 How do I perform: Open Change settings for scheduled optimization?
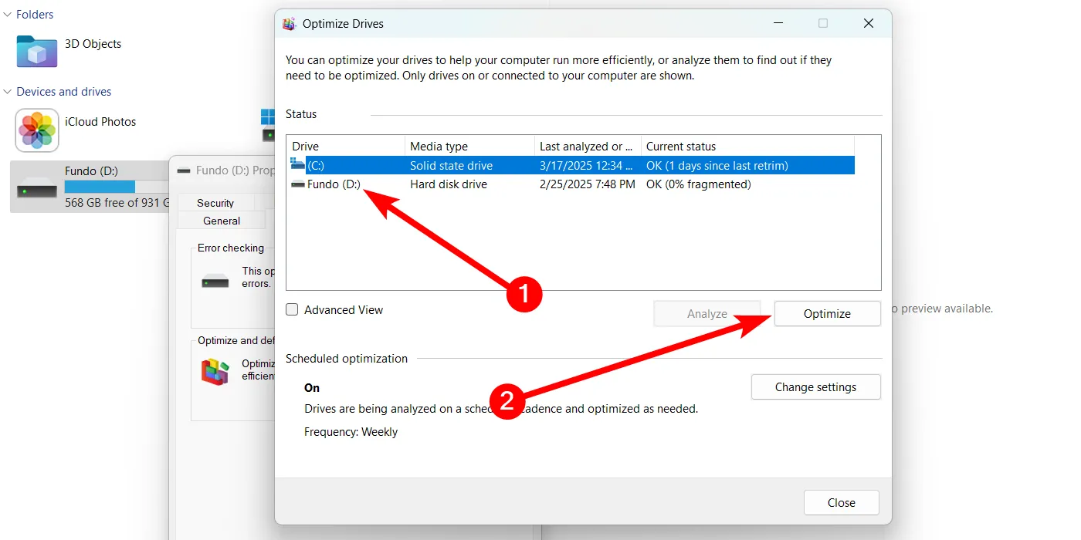click(x=815, y=387)
